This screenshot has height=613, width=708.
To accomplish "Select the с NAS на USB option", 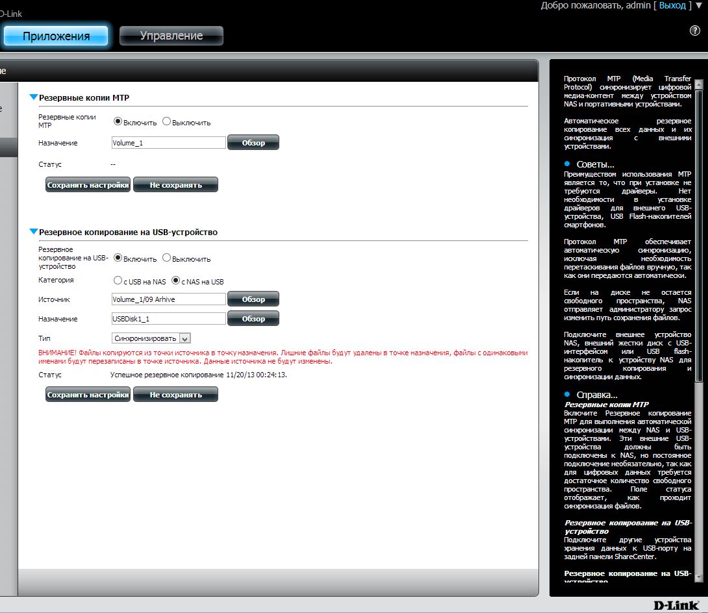I will coord(175,281).
